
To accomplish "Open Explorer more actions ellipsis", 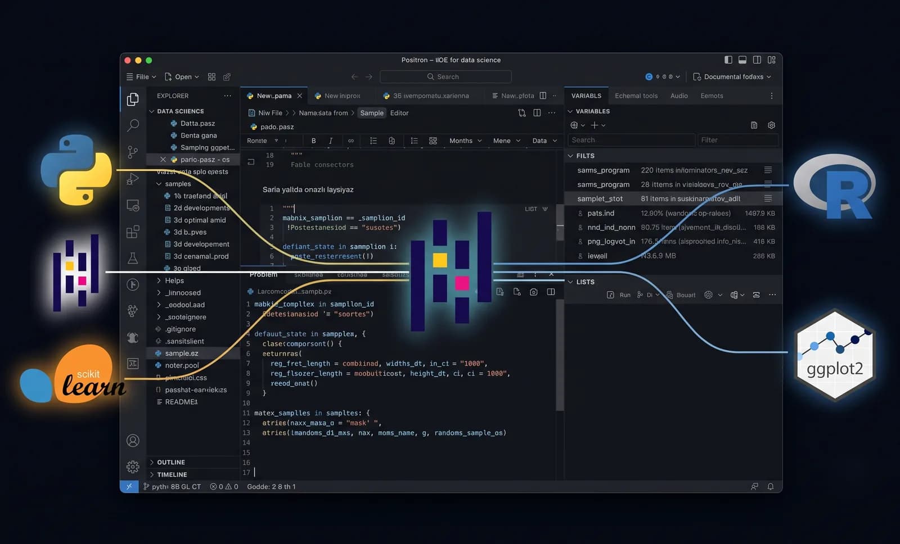I will coord(227,96).
